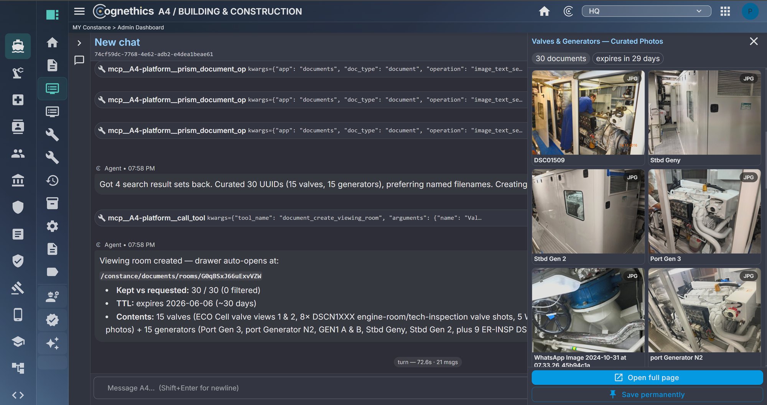Screen dimensions: 767x405
Task: Open the hamburger menu
Action: pyautogui.click(x=79, y=11)
